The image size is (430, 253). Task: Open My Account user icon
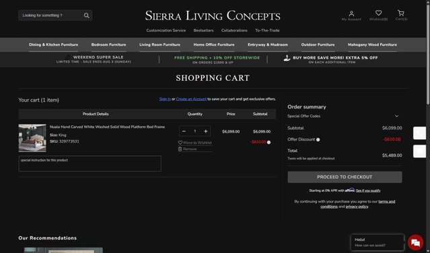[x=351, y=13]
